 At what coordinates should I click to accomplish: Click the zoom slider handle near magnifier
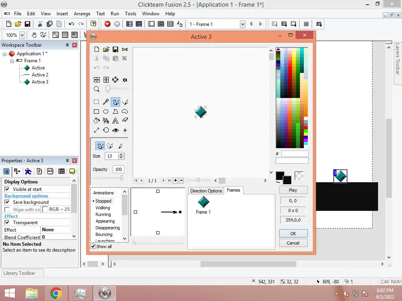tap(108, 89)
